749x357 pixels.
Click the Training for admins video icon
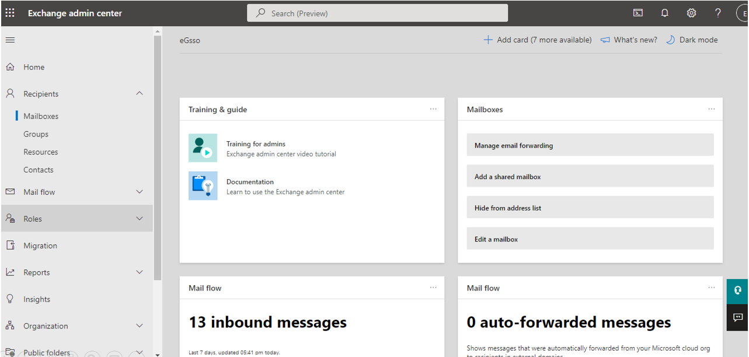point(203,148)
